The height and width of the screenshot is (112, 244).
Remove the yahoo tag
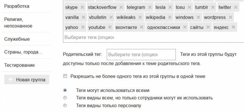click(83, 27)
